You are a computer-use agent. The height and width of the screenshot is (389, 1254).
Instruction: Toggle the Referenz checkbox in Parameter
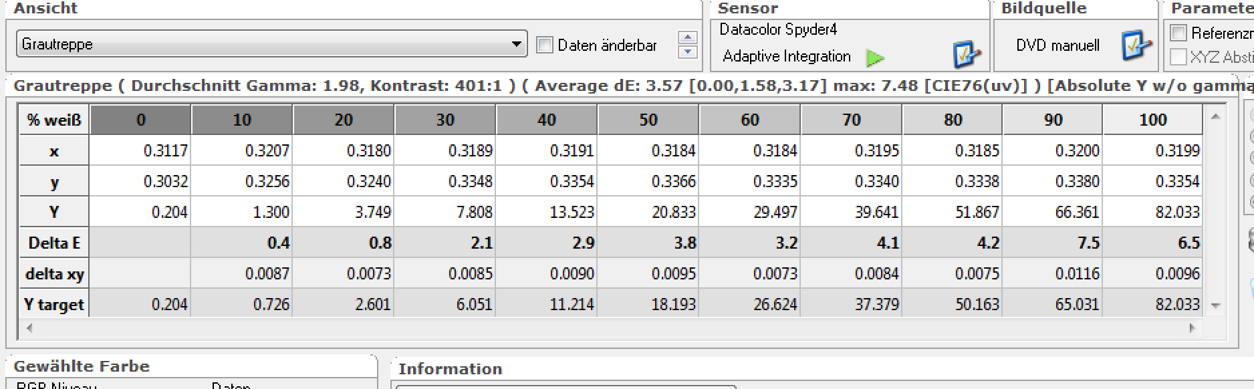(1178, 33)
